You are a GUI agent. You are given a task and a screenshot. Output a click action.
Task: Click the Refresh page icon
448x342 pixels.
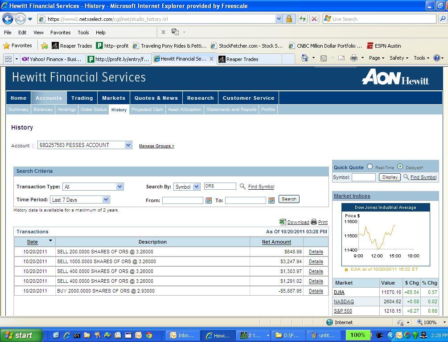pos(302,19)
